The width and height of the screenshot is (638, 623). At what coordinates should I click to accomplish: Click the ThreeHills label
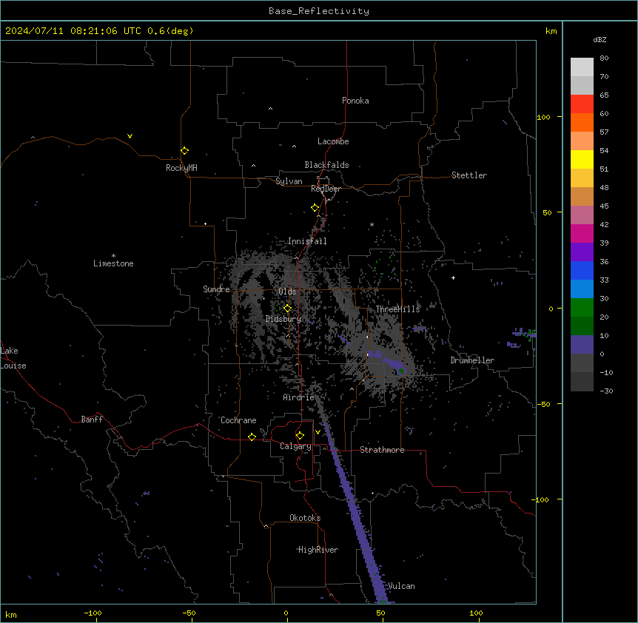(397, 309)
